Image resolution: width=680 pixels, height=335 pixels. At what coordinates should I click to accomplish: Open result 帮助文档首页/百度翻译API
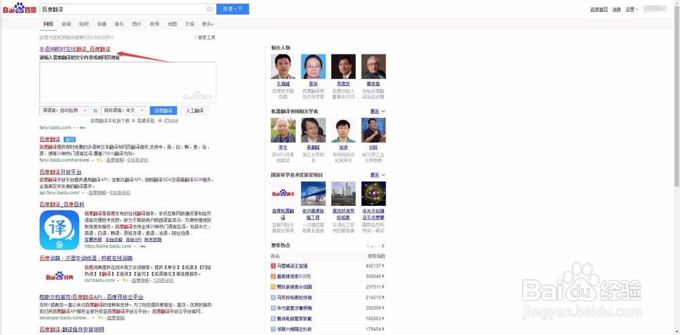[92, 297]
